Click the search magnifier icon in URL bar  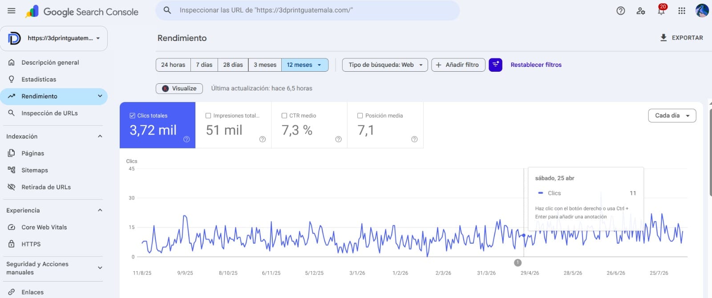167,10
